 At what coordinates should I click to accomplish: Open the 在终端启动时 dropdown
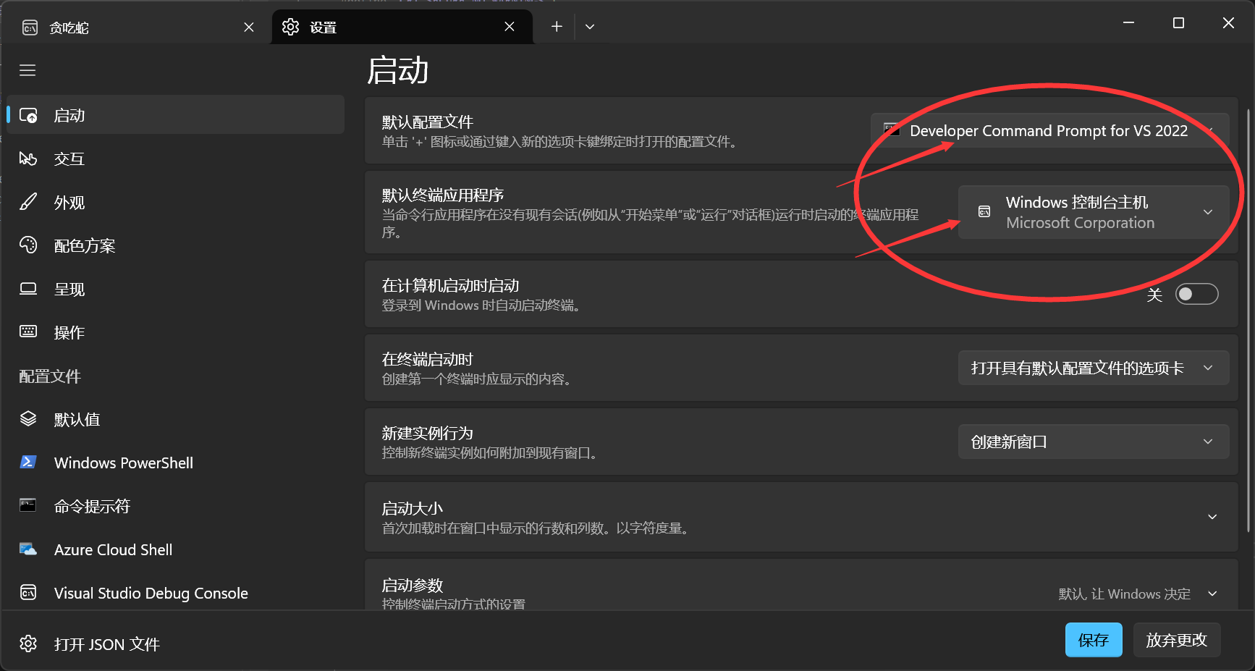pyautogui.click(x=1094, y=368)
